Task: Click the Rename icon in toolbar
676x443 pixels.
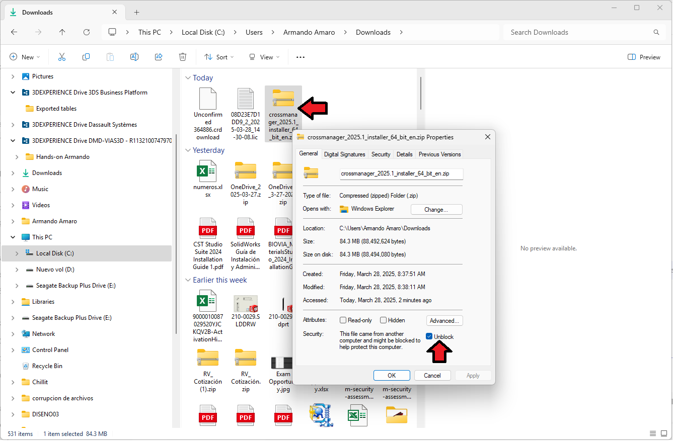Action: tap(134, 57)
